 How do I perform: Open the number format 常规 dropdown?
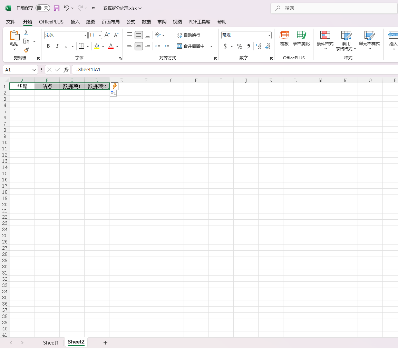click(x=269, y=35)
